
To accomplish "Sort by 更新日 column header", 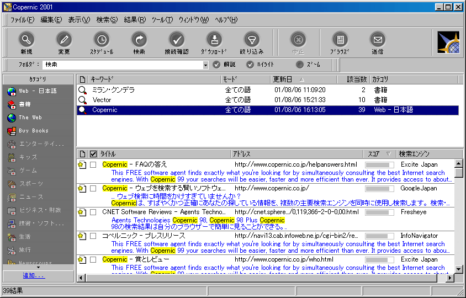I will 304,79.
